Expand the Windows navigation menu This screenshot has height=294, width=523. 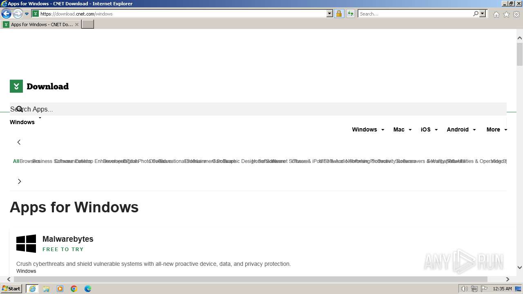pos(368,129)
